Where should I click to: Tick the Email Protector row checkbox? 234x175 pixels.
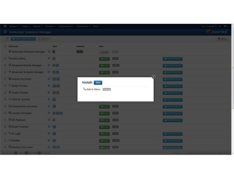(5, 127)
